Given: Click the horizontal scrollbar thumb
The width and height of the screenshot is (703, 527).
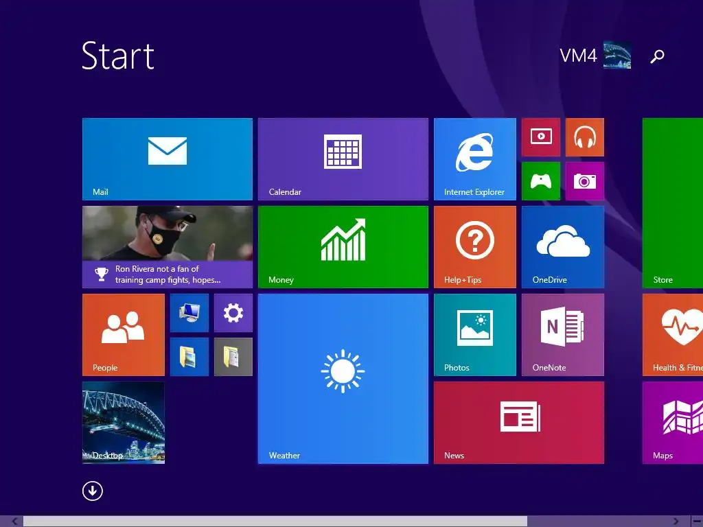Looking at the screenshot, I should coord(275,522).
